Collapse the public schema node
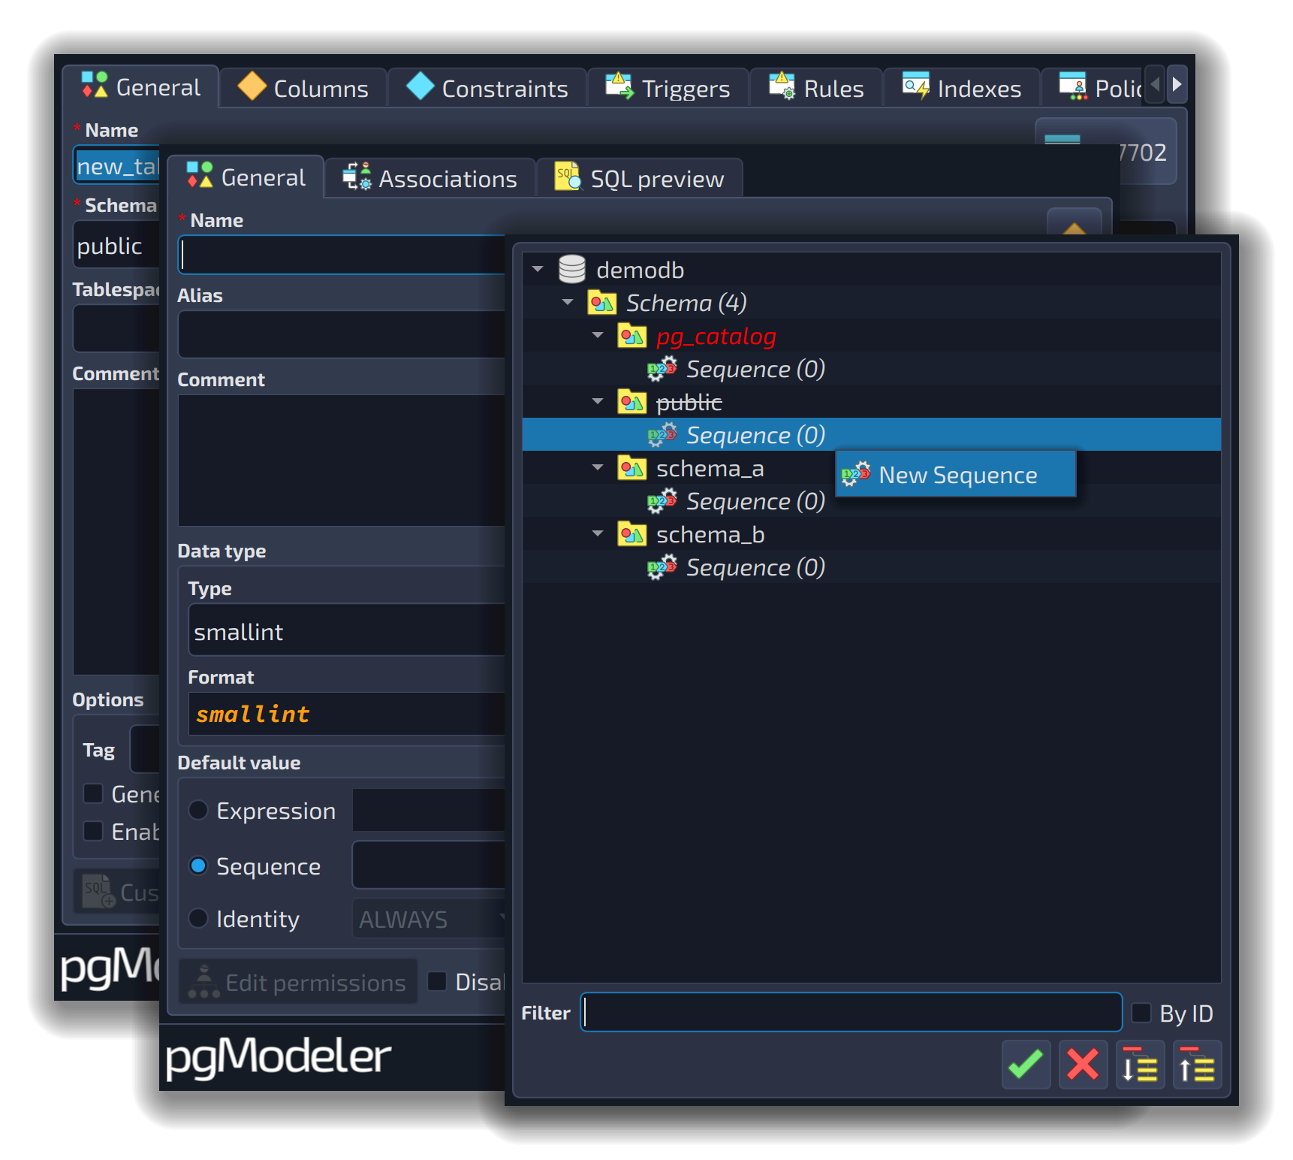The width and height of the screenshot is (1293, 1160). (598, 401)
